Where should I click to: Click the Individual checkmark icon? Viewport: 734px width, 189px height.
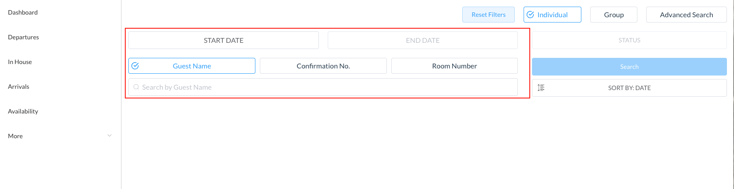coord(531,15)
